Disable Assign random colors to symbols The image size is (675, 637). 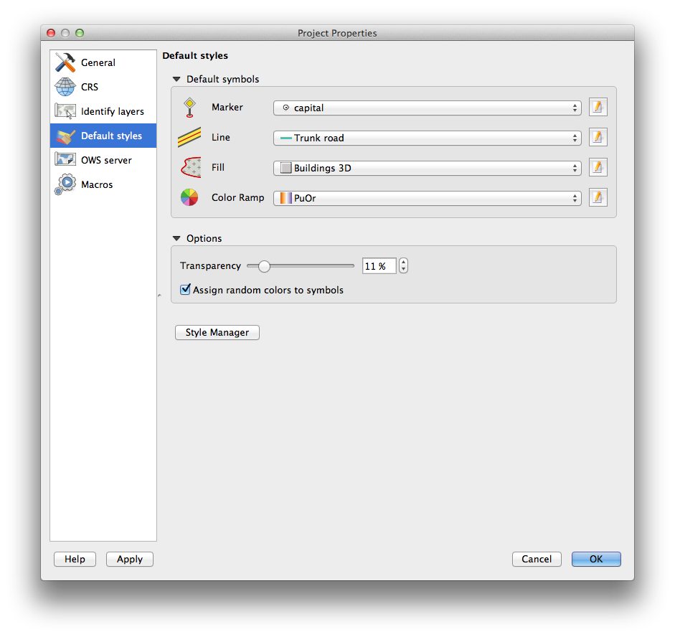[x=186, y=290]
